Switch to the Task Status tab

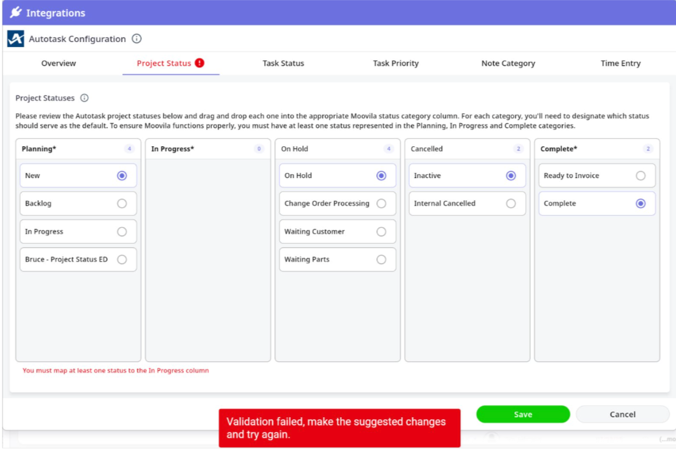click(283, 64)
